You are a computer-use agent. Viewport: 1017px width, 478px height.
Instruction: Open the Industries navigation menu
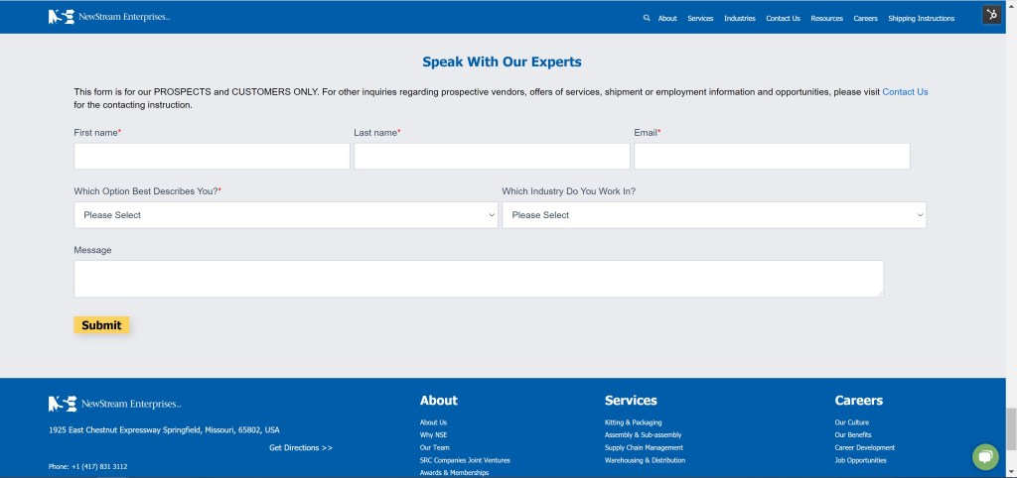pyautogui.click(x=739, y=18)
